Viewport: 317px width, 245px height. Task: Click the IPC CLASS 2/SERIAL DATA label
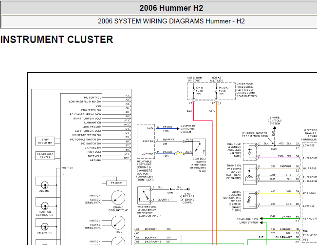pyautogui.click(x=85, y=114)
